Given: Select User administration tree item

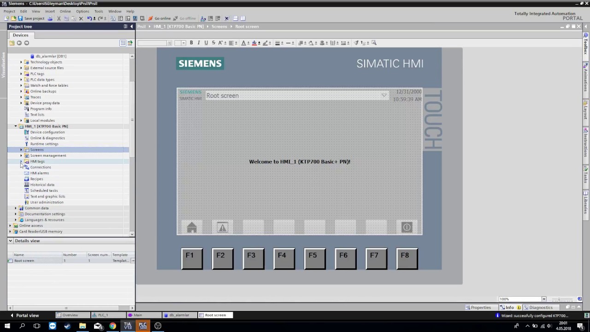Looking at the screenshot, I should pyautogui.click(x=47, y=202).
